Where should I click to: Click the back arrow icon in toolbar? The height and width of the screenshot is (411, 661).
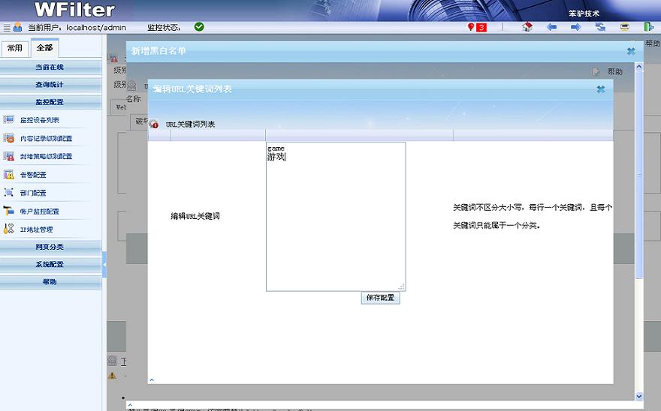click(551, 27)
